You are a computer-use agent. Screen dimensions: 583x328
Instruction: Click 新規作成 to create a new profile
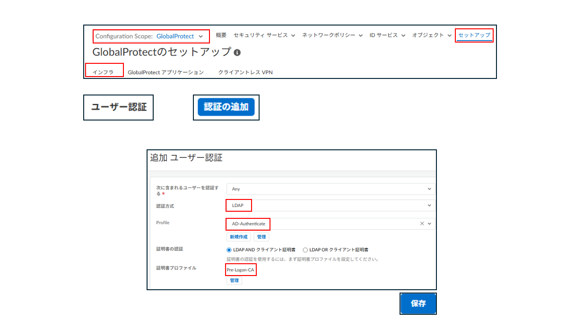[238, 236]
